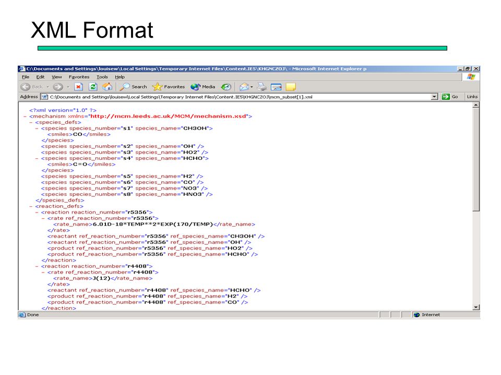The image size is (501, 375).
Task: Click the Forward arrow button
Action: tap(58, 87)
